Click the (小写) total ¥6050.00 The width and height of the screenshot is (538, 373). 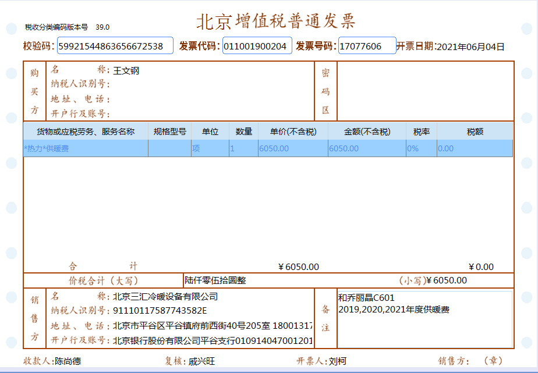click(447, 280)
